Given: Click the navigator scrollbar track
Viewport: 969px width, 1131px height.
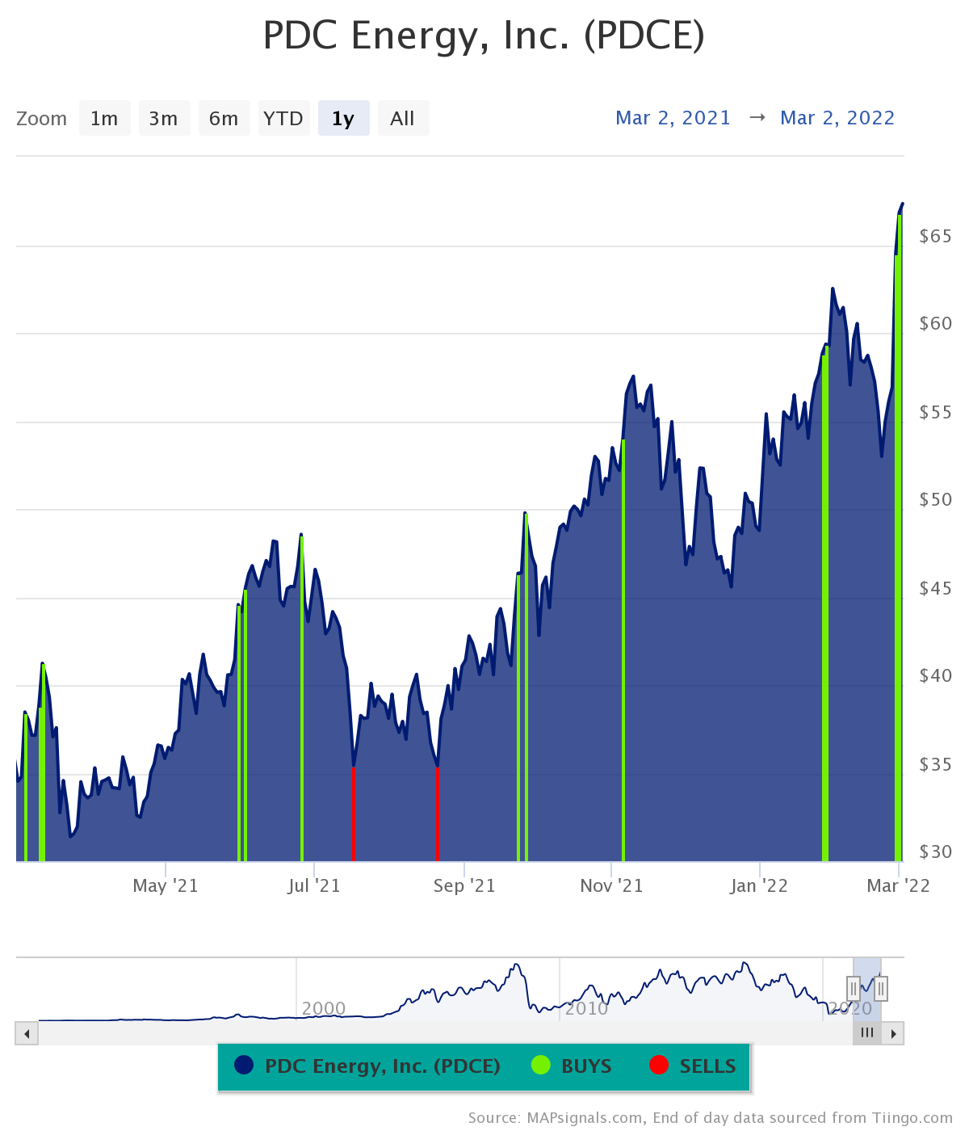Looking at the screenshot, I should pos(444,1033).
